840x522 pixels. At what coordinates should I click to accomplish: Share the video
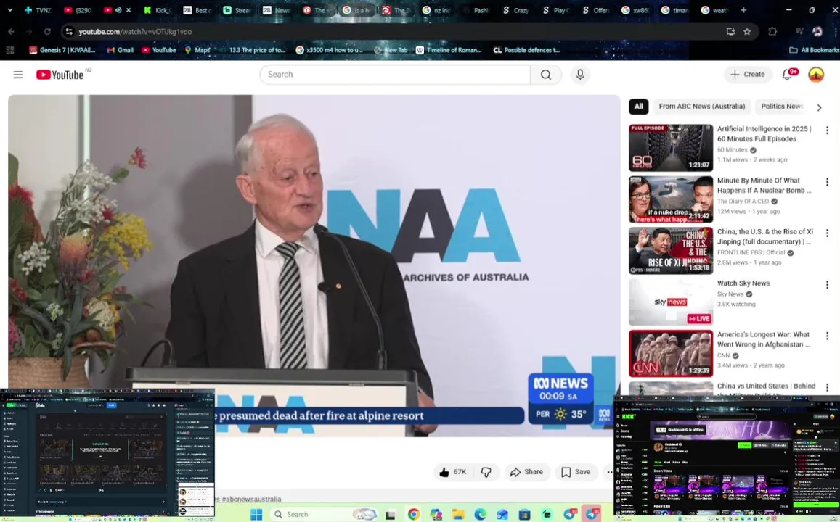coord(526,472)
